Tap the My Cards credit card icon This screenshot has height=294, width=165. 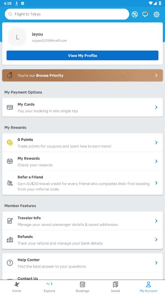(10, 107)
